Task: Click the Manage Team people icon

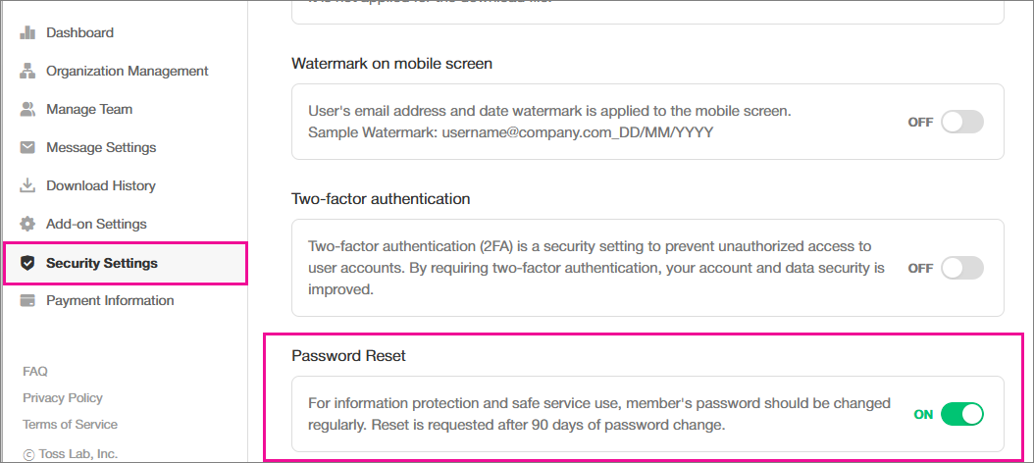Action: [x=27, y=109]
